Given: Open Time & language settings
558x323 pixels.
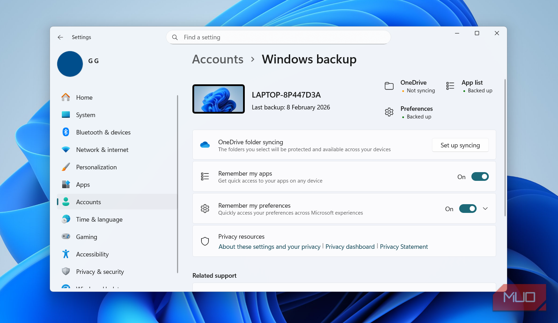Looking at the screenshot, I should pyautogui.click(x=99, y=220).
